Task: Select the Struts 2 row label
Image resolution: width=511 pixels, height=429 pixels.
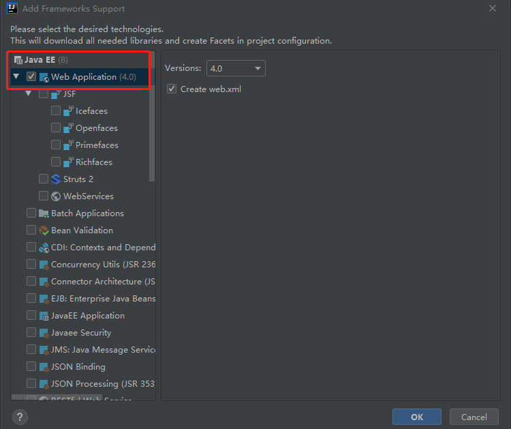Action: click(x=78, y=179)
